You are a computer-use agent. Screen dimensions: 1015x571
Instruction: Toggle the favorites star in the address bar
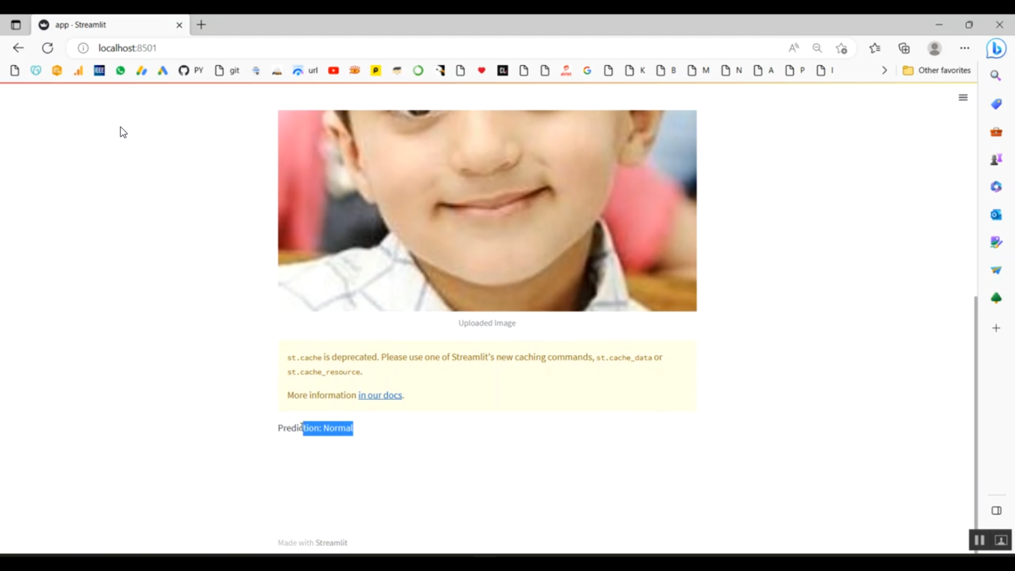pyautogui.click(x=841, y=48)
